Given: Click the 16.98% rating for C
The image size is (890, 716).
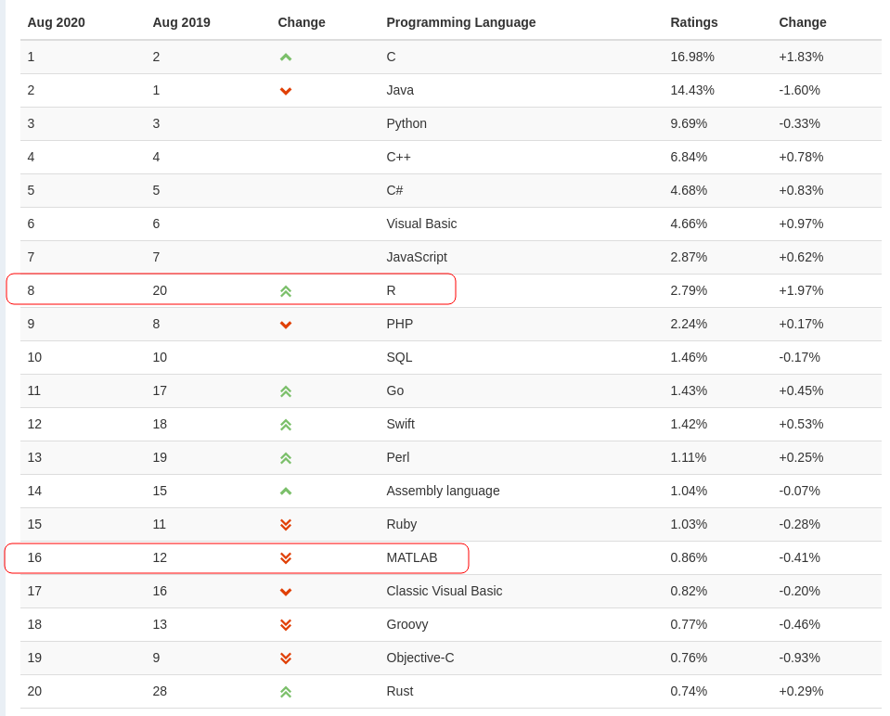Looking at the screenshot, I should tap(692, 57).
